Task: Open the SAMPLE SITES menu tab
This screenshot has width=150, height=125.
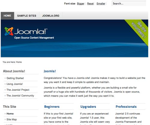Action: [27, 16]
